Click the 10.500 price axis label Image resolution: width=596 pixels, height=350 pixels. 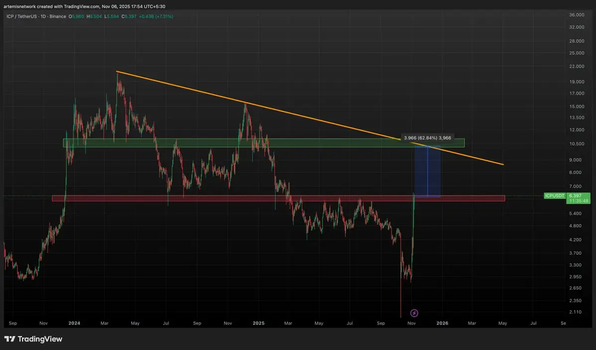pyautogui.click(x=576, y=144)
